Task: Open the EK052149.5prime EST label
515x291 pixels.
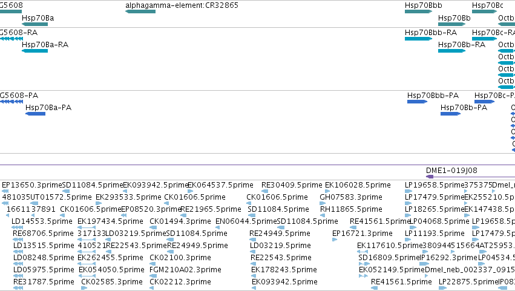Action: click(392, 270)
